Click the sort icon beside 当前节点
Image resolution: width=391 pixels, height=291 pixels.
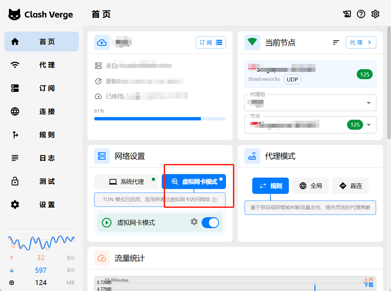[336, 43]
